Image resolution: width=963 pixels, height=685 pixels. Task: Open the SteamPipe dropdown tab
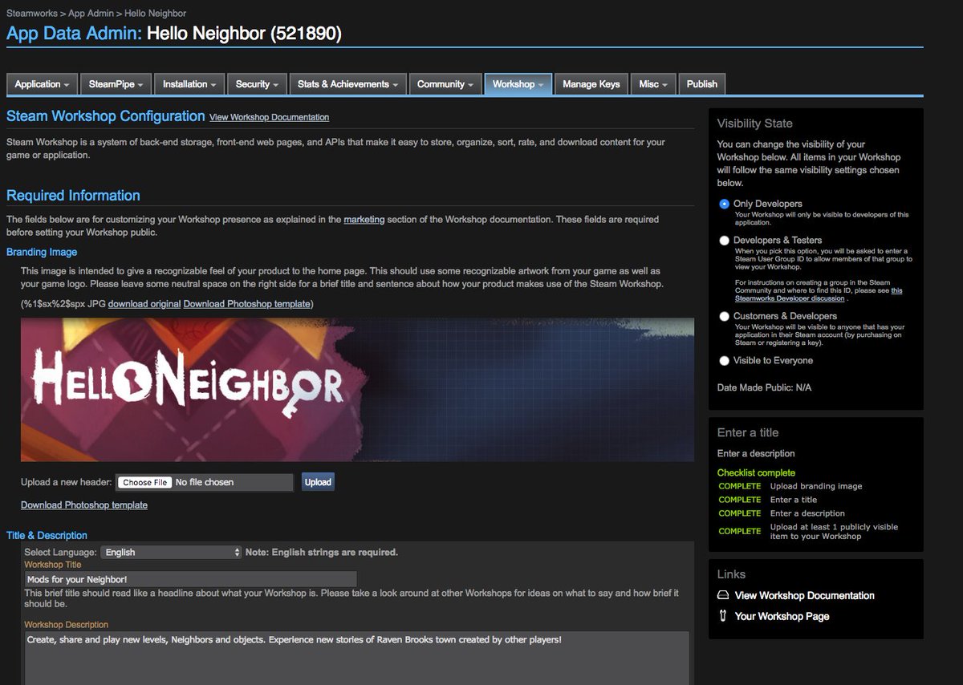tap(116, 84)
